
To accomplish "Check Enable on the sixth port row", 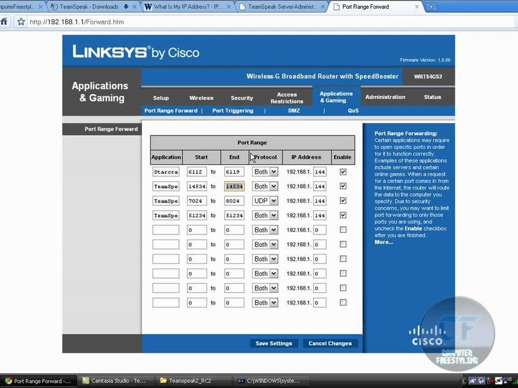I will click(343, 244).
